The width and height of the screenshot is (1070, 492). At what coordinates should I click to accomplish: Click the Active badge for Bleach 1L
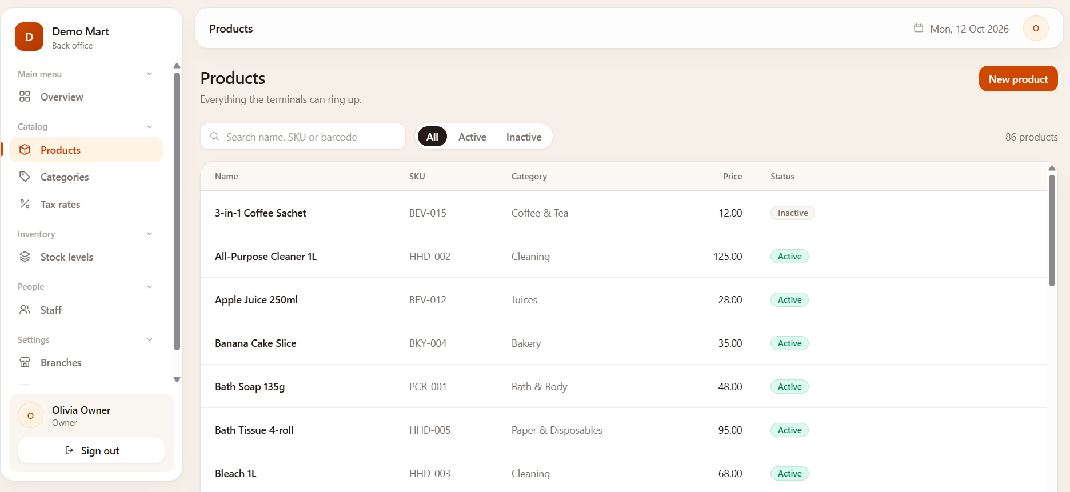(x=789, y=473)
